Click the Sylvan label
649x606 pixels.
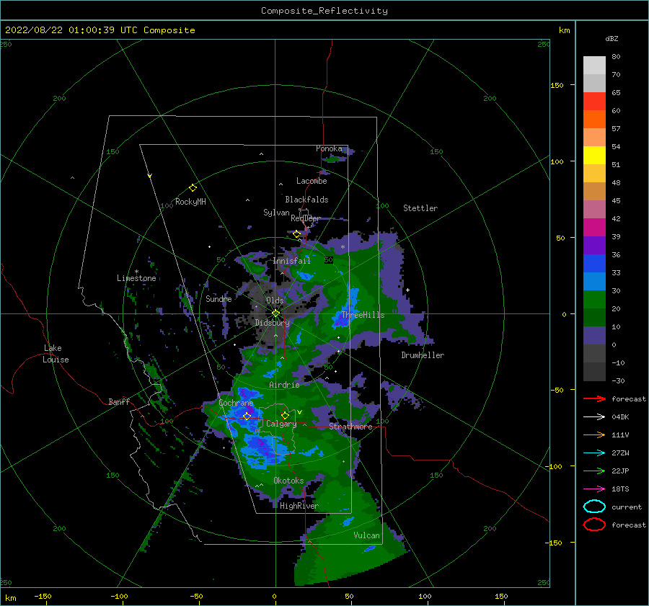tap(276, 213)
